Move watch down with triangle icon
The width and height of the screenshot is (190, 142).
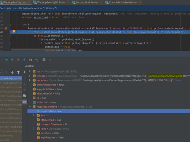pos(25,90)
